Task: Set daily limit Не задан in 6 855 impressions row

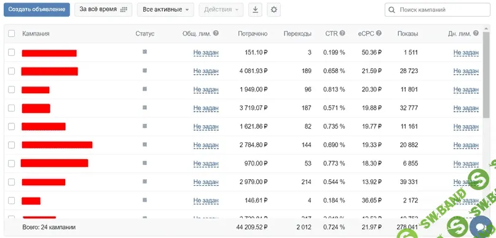Action: click(x=466, y=164)
